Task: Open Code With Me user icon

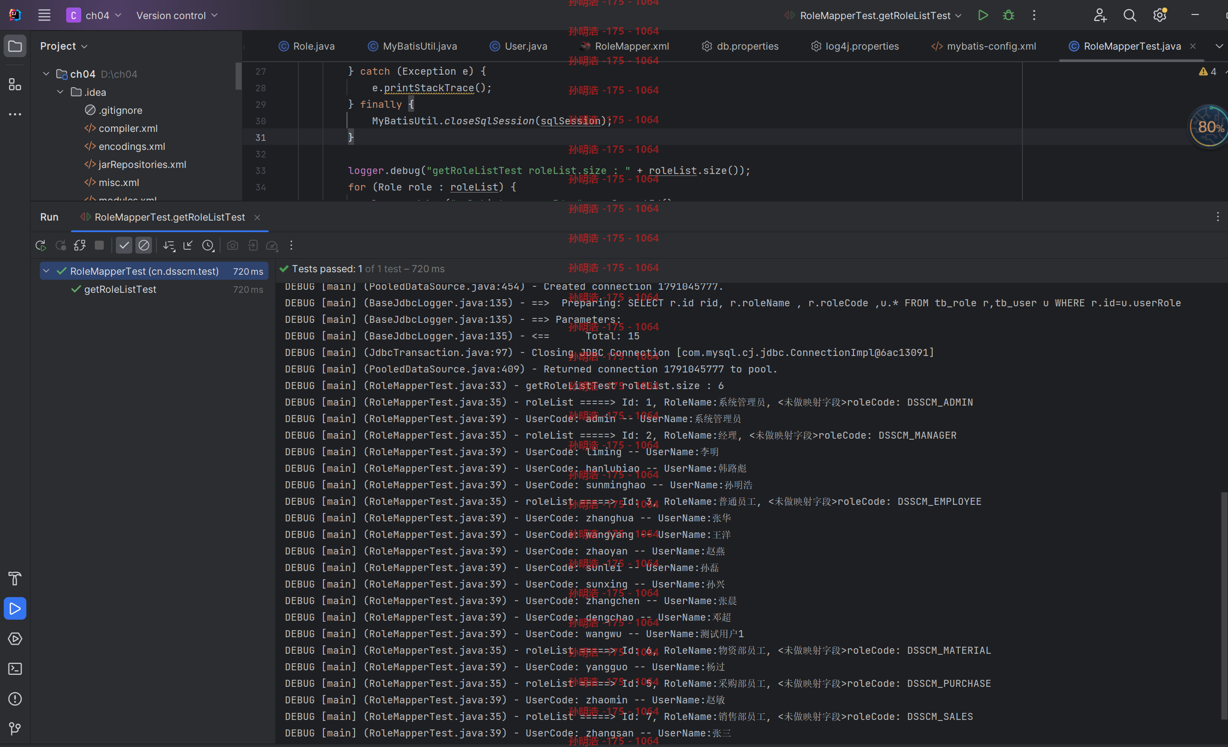Action: tap(1100, 15)
